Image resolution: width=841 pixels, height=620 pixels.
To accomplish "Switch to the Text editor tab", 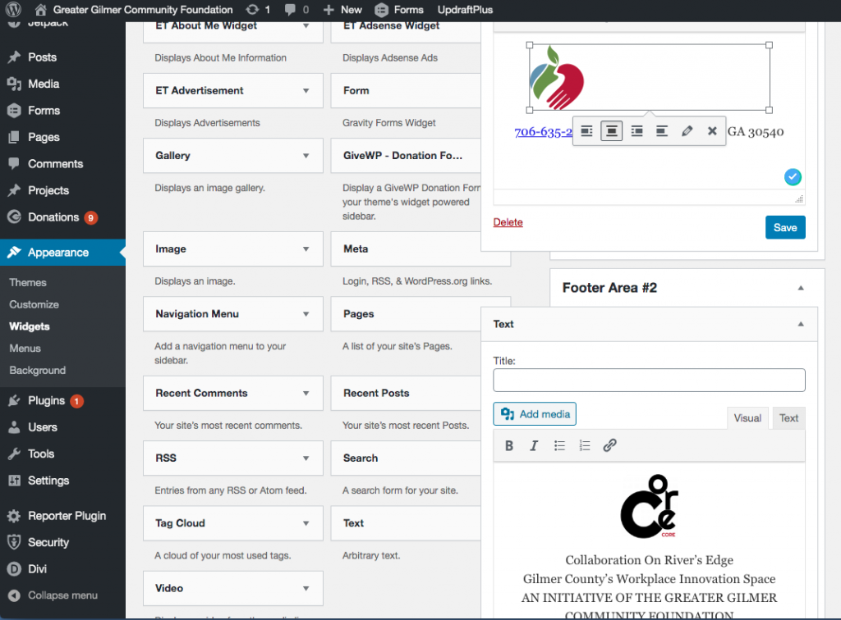I will click(x=788, y=418).
